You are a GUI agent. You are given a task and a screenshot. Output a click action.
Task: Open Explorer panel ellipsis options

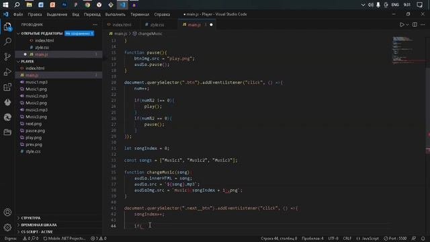pyautogui.click(x=95, y=25)
